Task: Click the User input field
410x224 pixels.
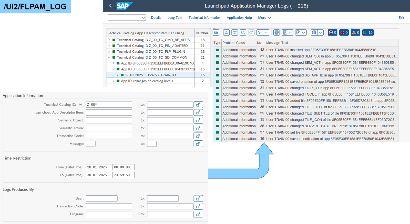Action: click(102, 198)
